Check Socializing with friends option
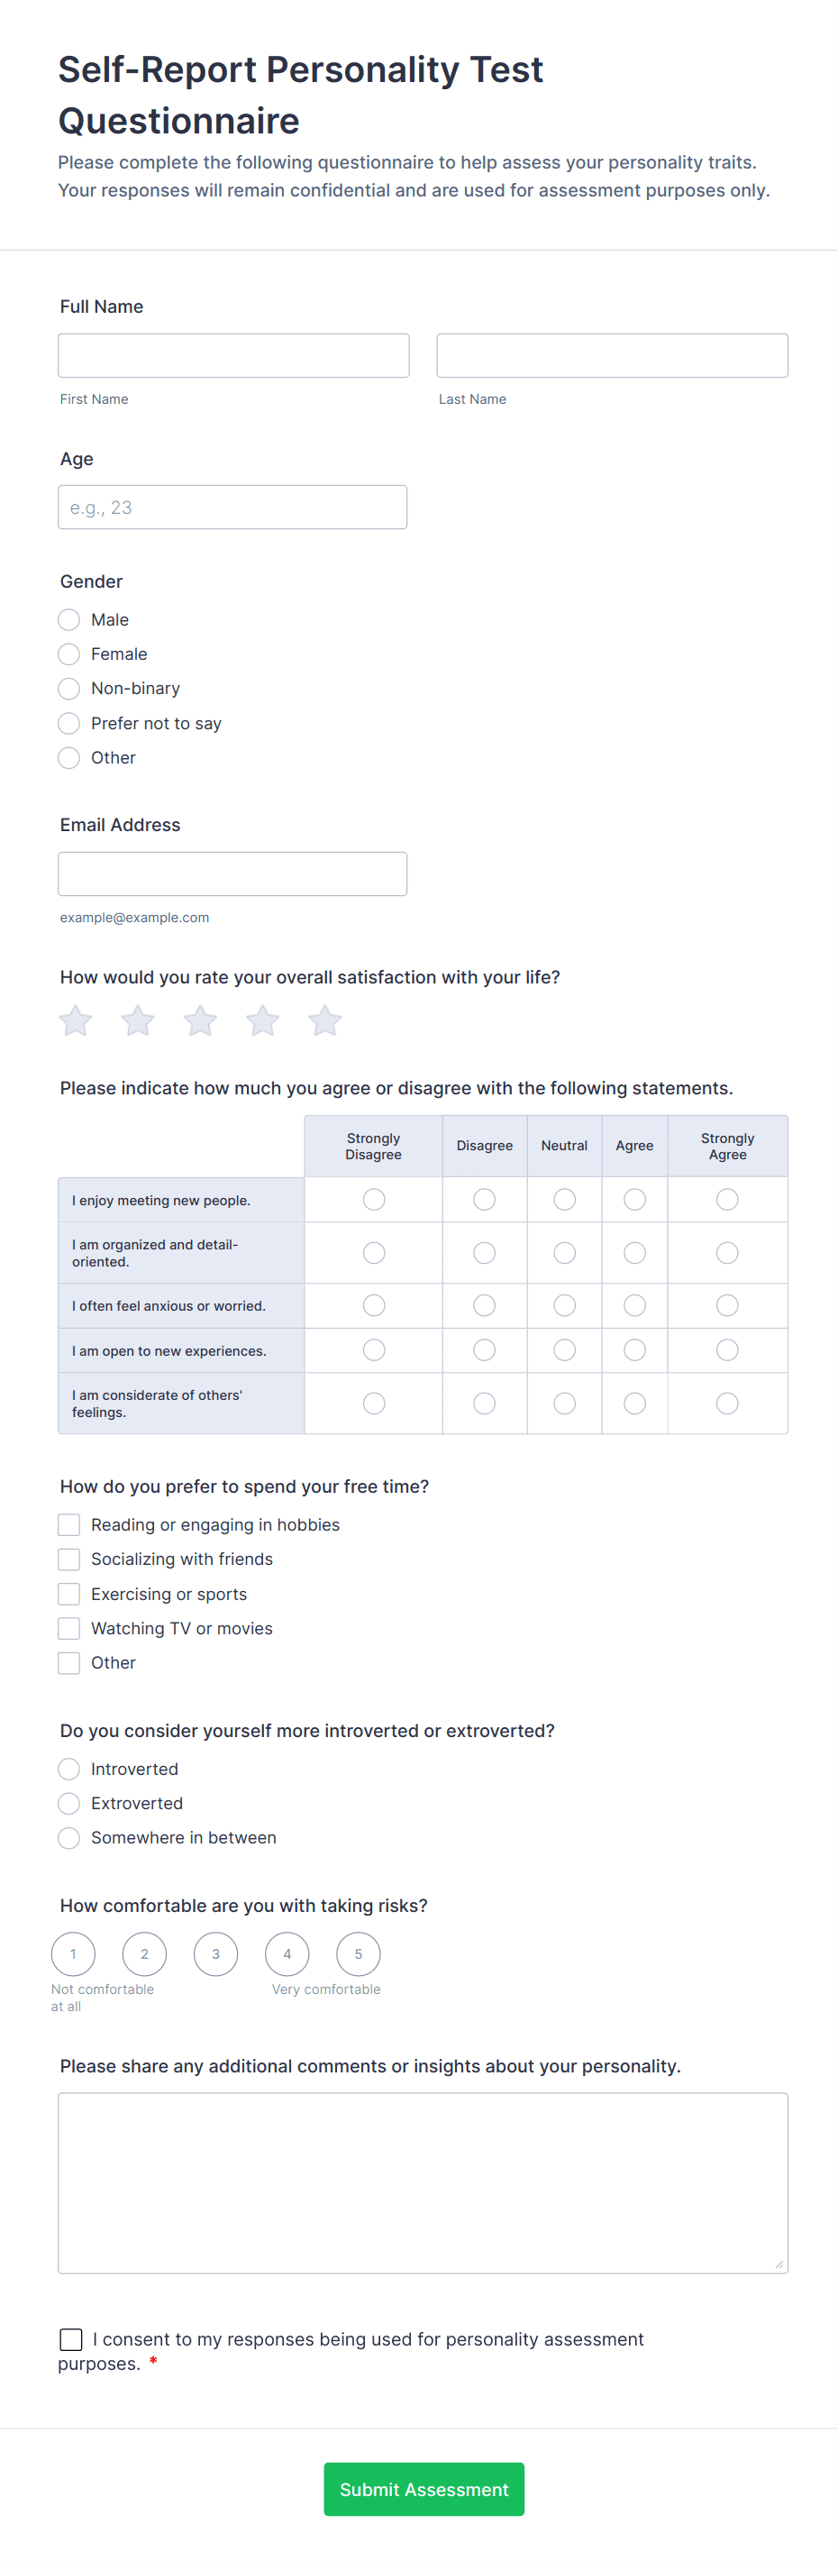 [x=69, y=1559]
